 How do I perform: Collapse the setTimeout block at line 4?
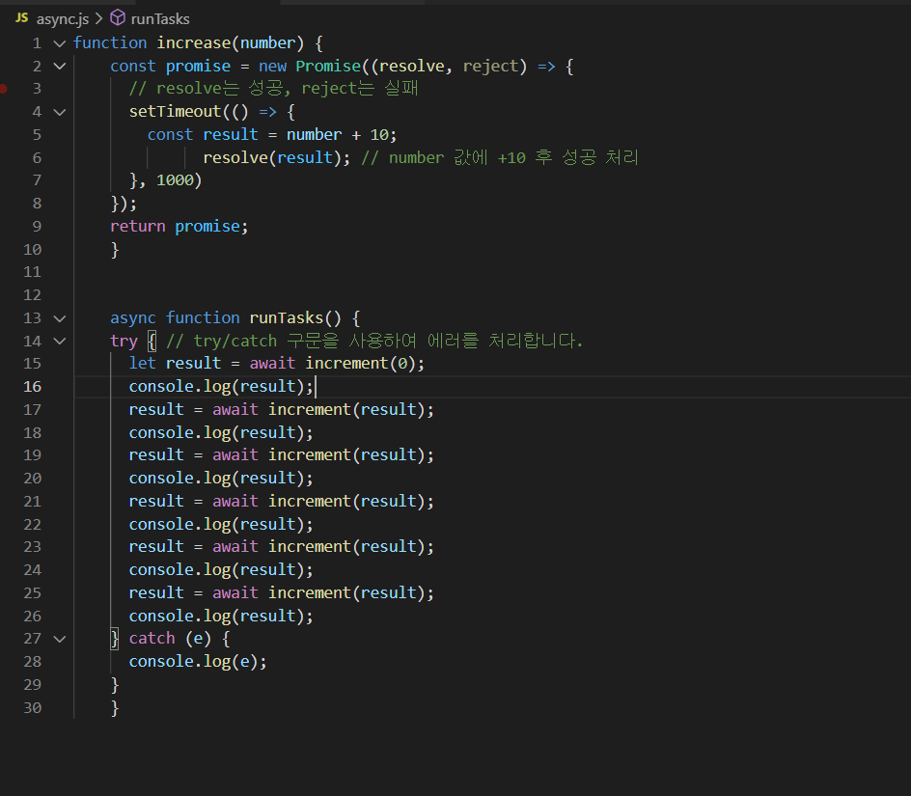[59, 112]
